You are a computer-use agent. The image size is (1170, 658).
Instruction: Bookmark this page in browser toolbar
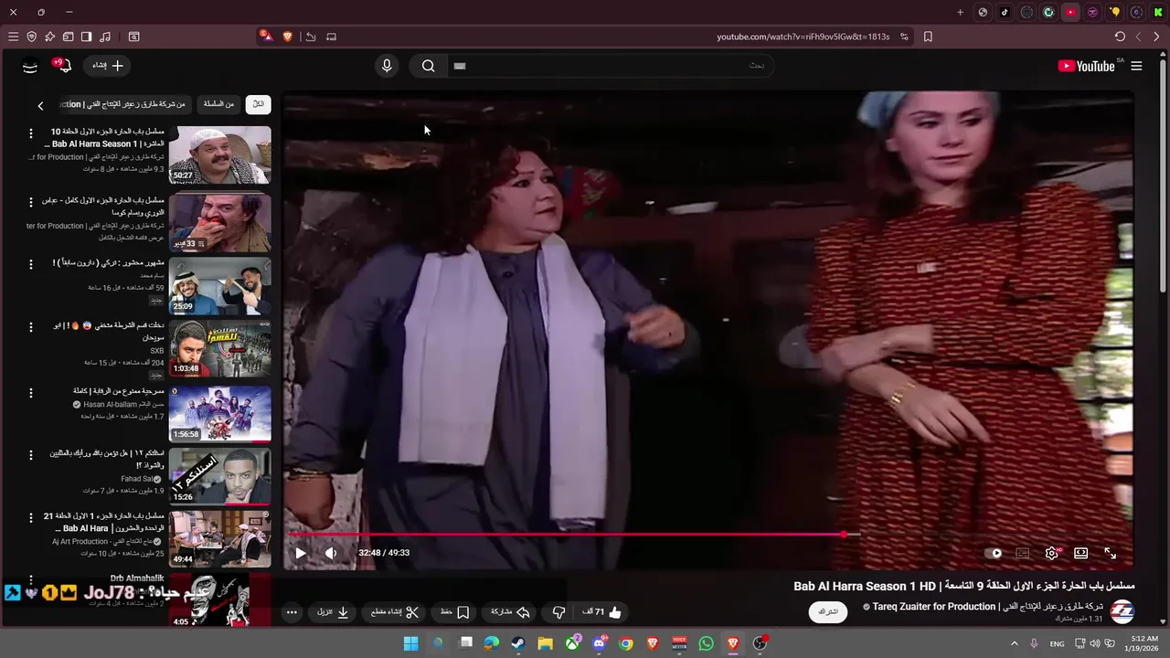coord(928,37)
